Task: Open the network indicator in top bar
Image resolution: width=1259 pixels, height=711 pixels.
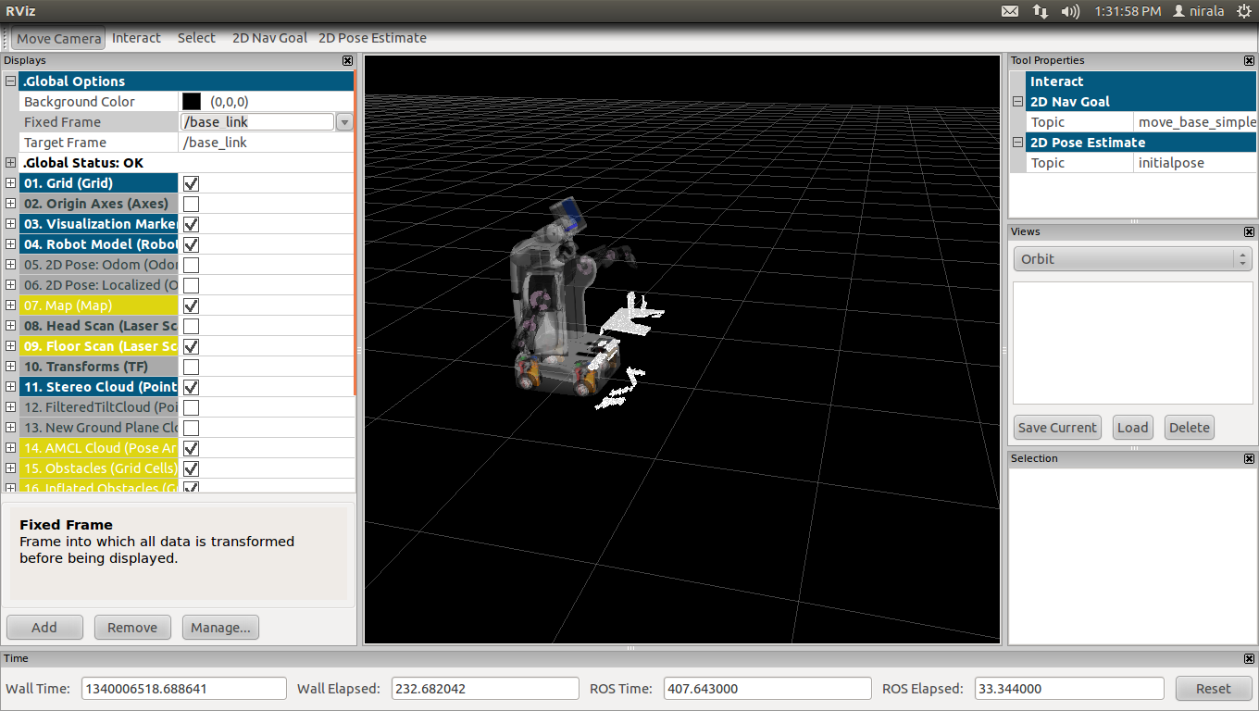Action: 1041,11
